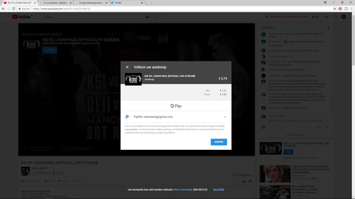This screenshot has height=199, width=355.
Task: Click 'CHAT VERBERGEN' to hide chat
Action: pos(295,135)
